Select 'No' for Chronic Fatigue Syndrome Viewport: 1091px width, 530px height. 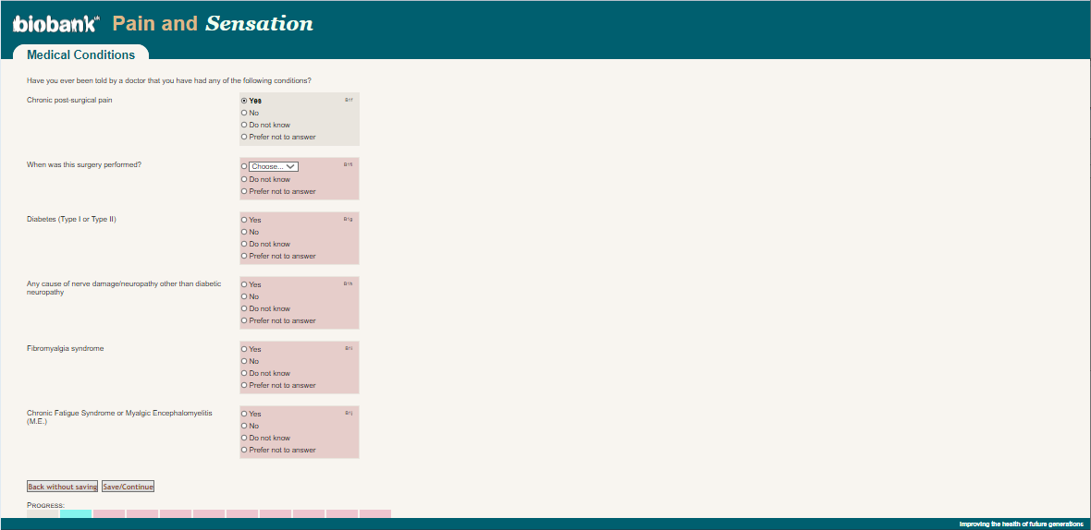(244, 426)
